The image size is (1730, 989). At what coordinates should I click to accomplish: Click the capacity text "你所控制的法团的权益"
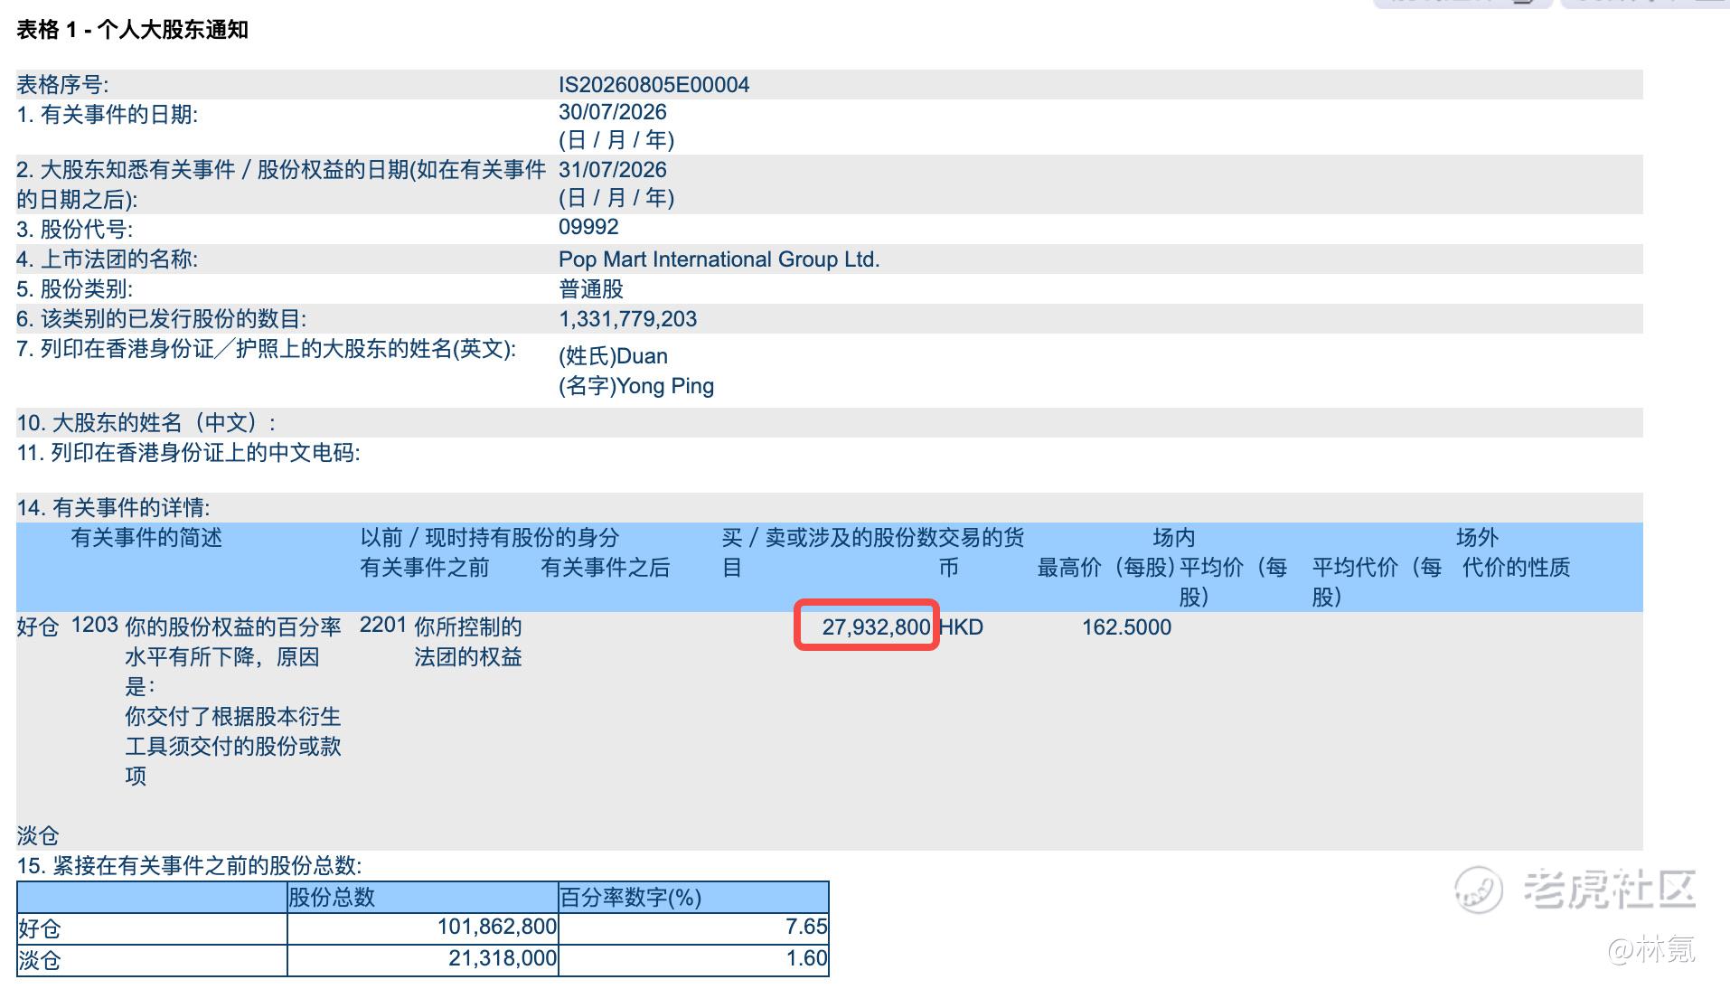pos(468,642)
